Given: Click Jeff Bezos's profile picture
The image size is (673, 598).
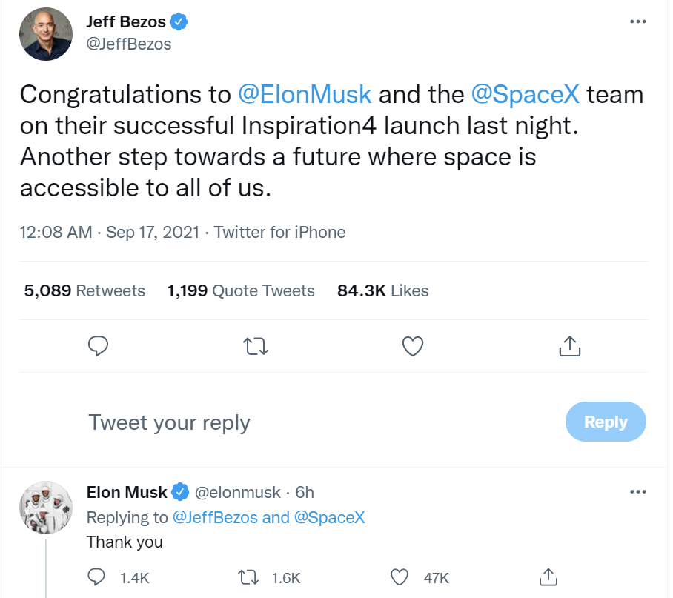Looking at the screenshot, I should (x=46, y=34).
